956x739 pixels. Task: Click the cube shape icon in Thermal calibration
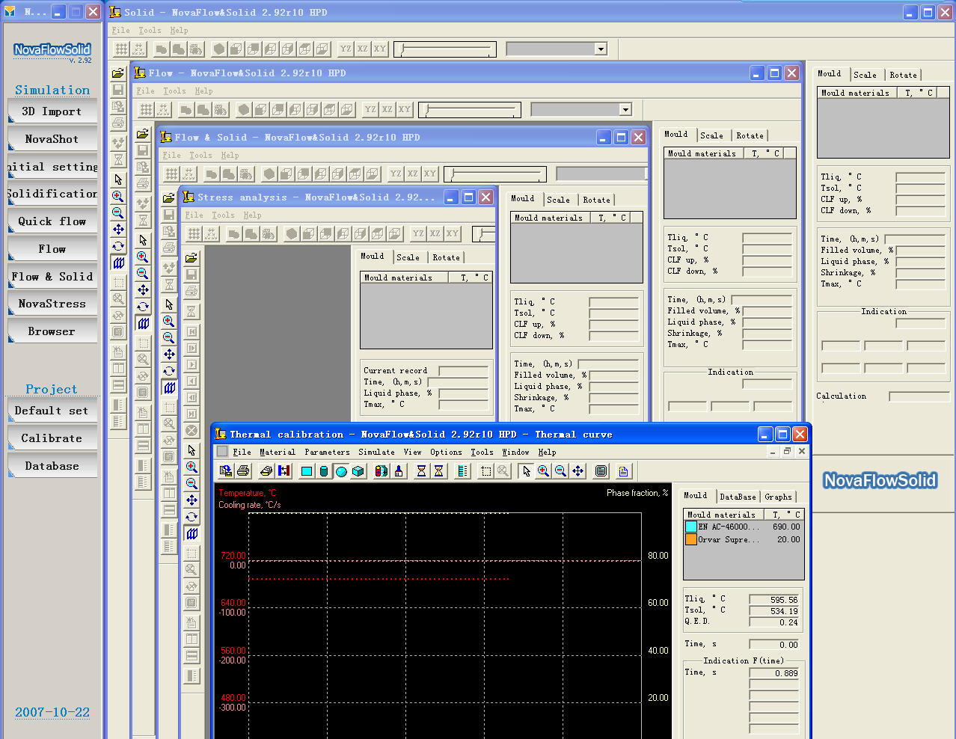[x=358, y=471]
